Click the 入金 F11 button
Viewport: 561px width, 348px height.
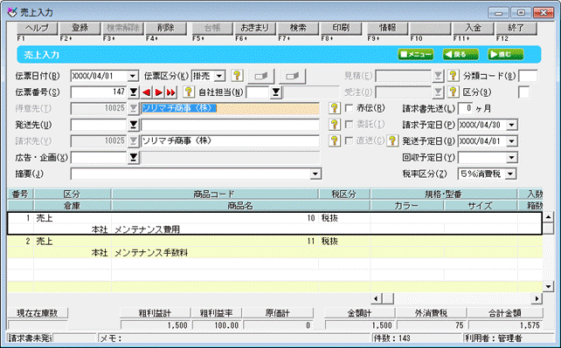point(473,28)
